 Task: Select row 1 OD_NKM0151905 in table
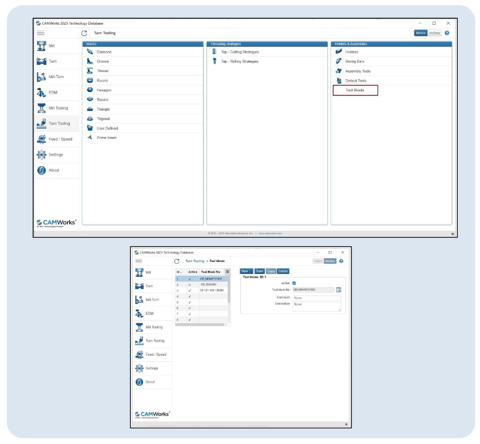click(201, 279)
